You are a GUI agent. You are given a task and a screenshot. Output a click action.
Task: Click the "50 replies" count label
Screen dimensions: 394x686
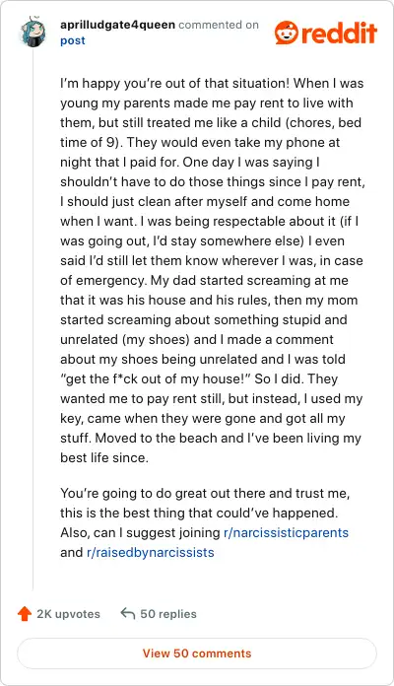coord(168,614)
